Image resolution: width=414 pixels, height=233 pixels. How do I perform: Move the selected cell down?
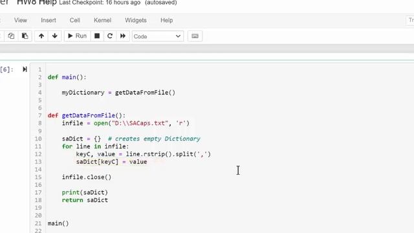pyautogui.click(x=54, y=36)
